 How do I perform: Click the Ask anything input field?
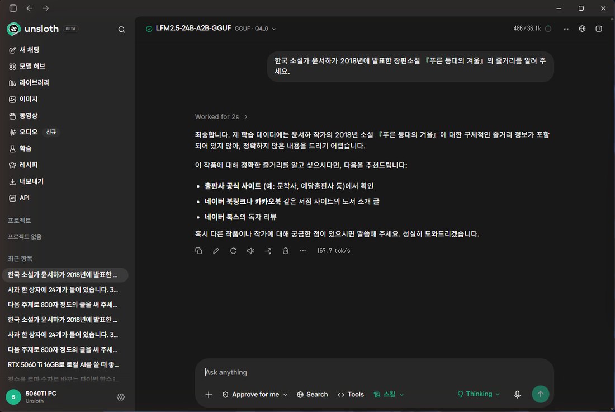click(x=374, y=372)
